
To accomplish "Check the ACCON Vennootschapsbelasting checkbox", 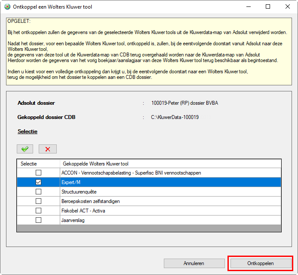I will pyautogui.click(x=38, y=173).
